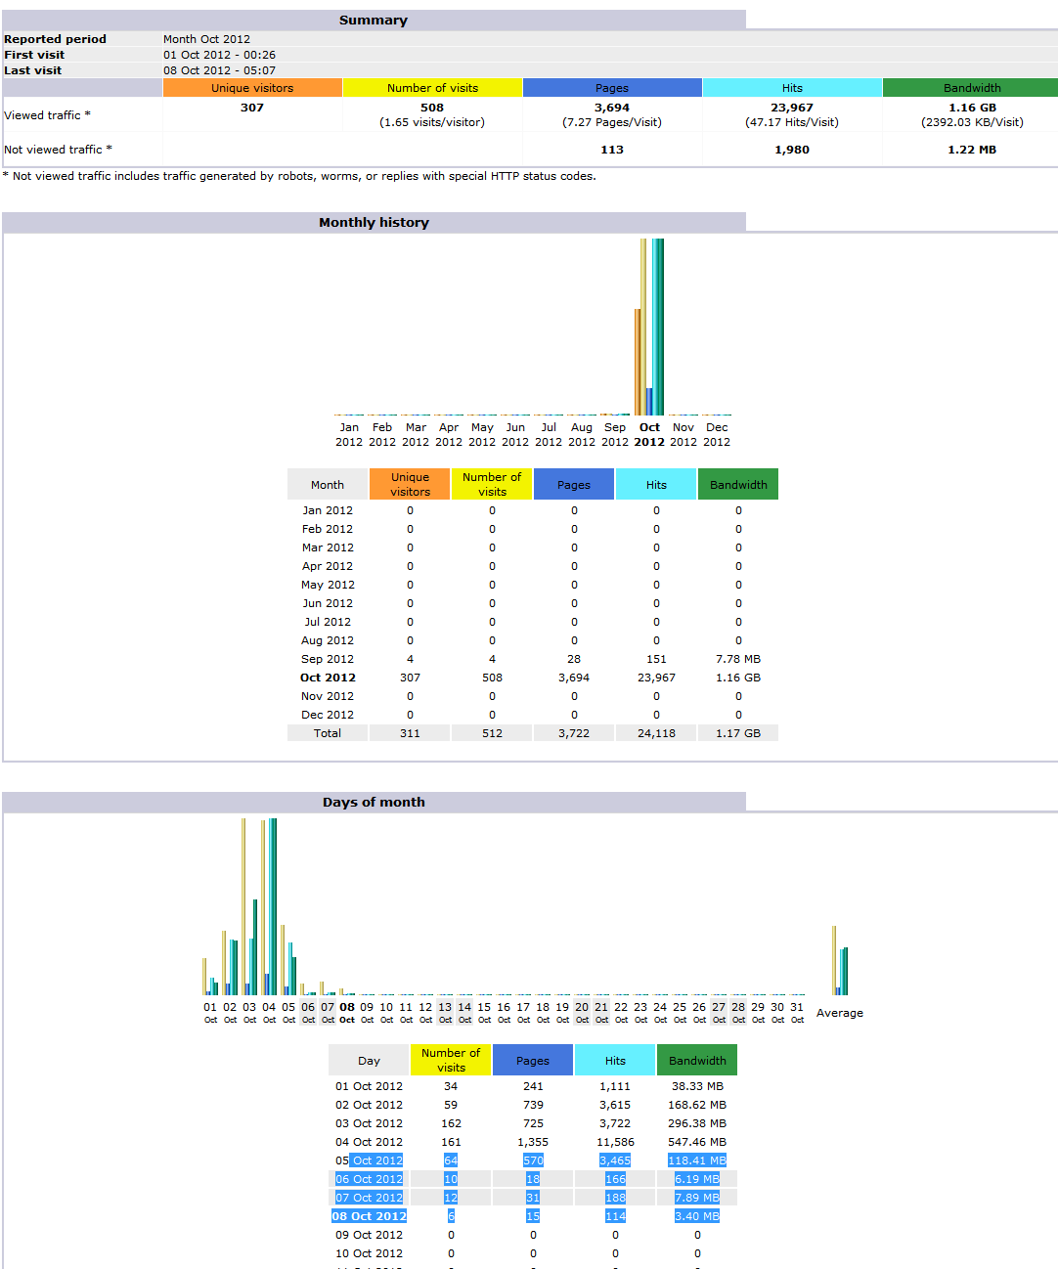Viewport: 1058px width, 1269px height.
Task: Click the 7.78 MB bandwidth value for Sep 2012
Action: (738, 659)
